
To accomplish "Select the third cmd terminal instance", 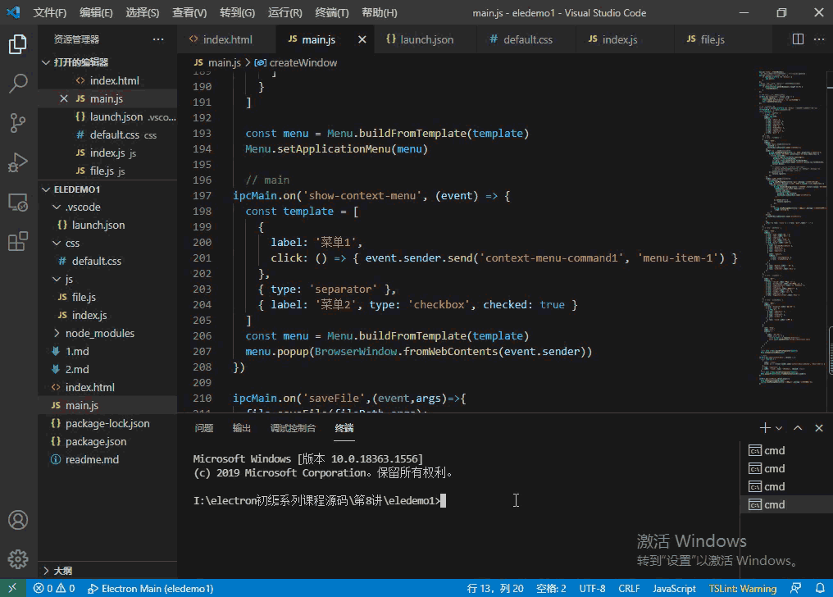I will pos(786,486).
